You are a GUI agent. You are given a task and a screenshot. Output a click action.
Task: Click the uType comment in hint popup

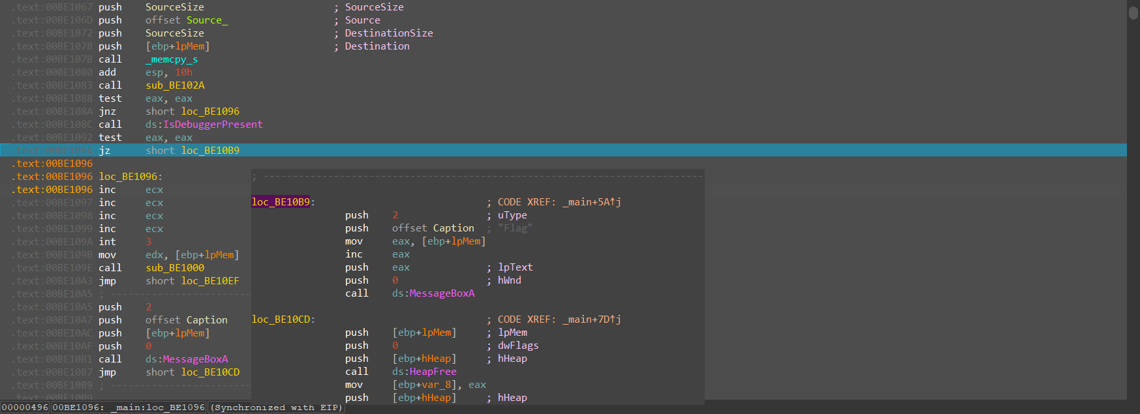tap(512, 215)
